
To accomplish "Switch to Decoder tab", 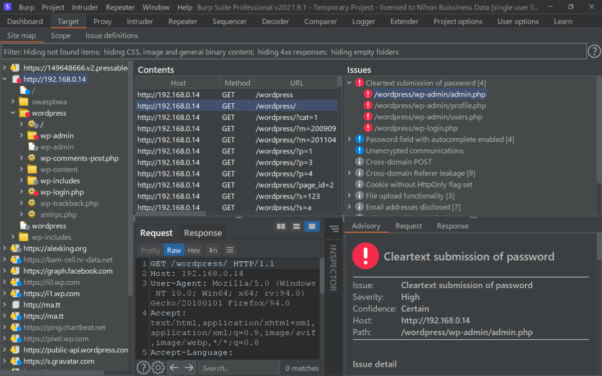I will point(275,21).
